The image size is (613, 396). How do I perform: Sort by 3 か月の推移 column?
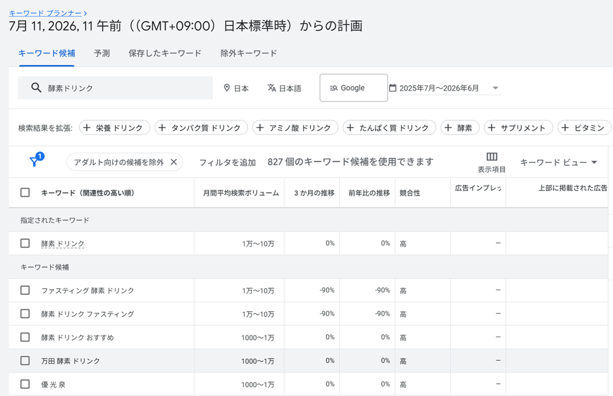315,193
